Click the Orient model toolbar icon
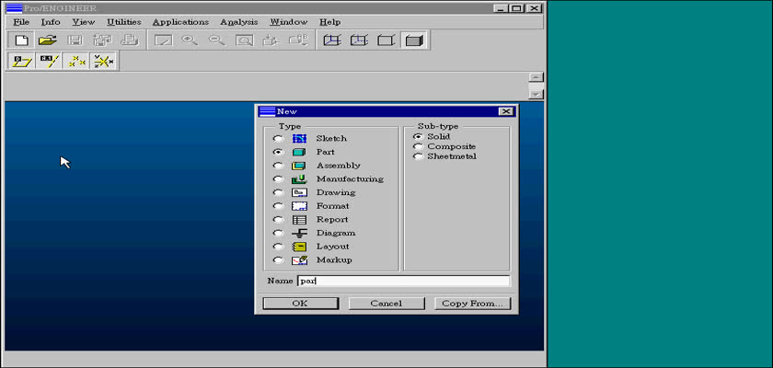Viewport: 773px width, 368px height. [271, 40]
